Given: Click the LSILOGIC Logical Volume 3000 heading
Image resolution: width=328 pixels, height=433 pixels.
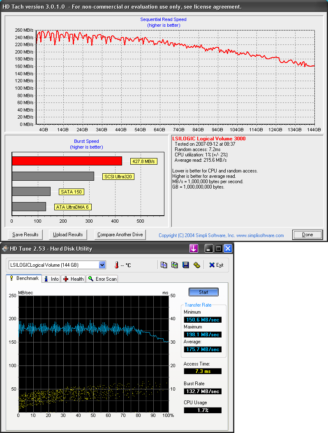Looking at the screenshot, I should (x=209, y=139).
